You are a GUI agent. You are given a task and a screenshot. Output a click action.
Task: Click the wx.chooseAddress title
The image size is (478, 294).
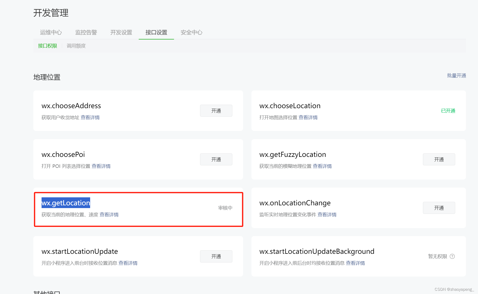[x=71, y=106]
